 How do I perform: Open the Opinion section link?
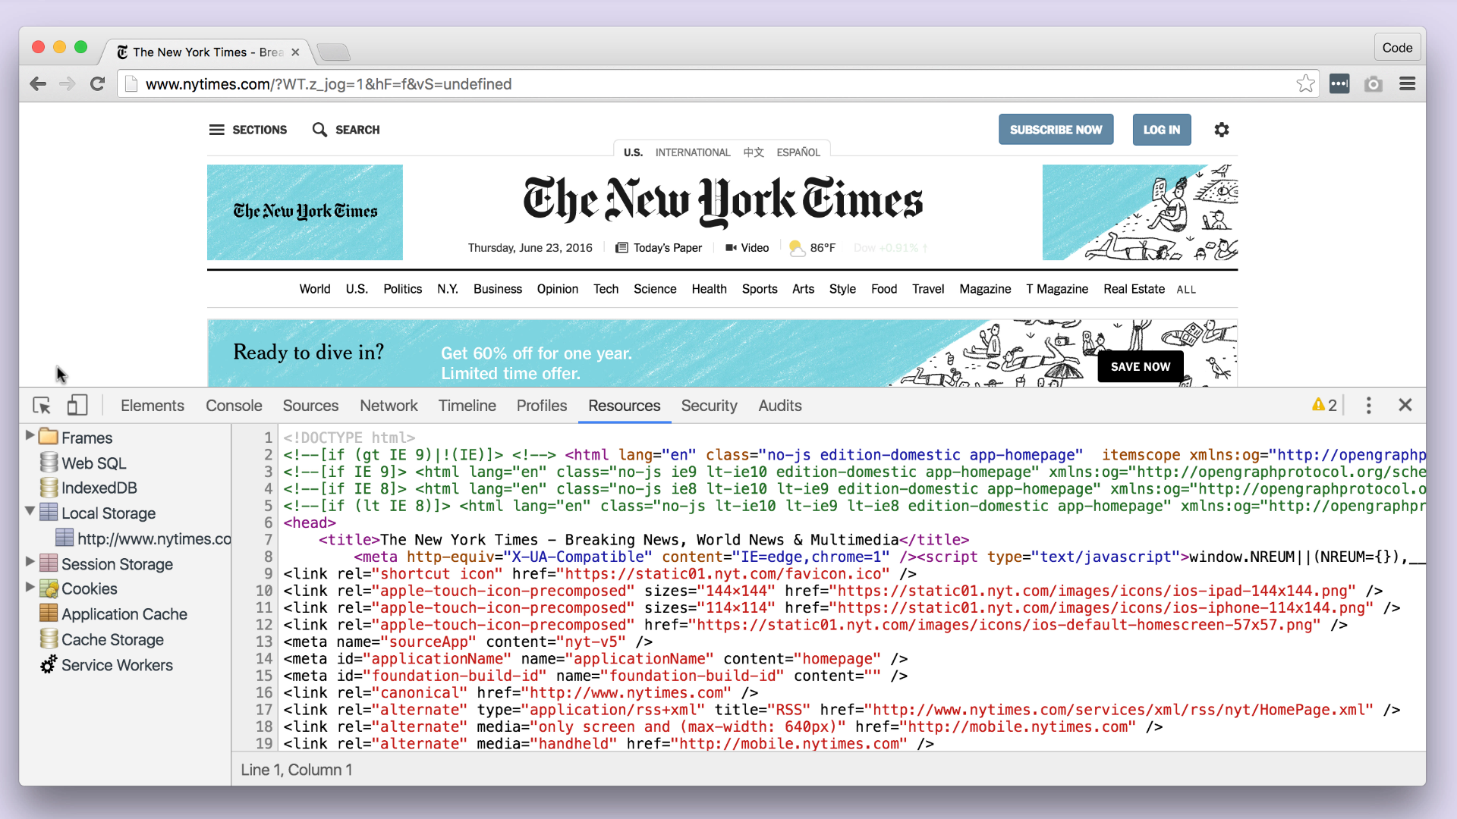(558, 289)
